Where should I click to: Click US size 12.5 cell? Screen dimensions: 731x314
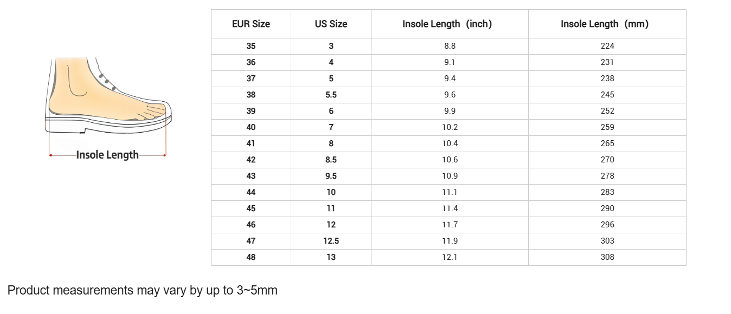(331, 241)
